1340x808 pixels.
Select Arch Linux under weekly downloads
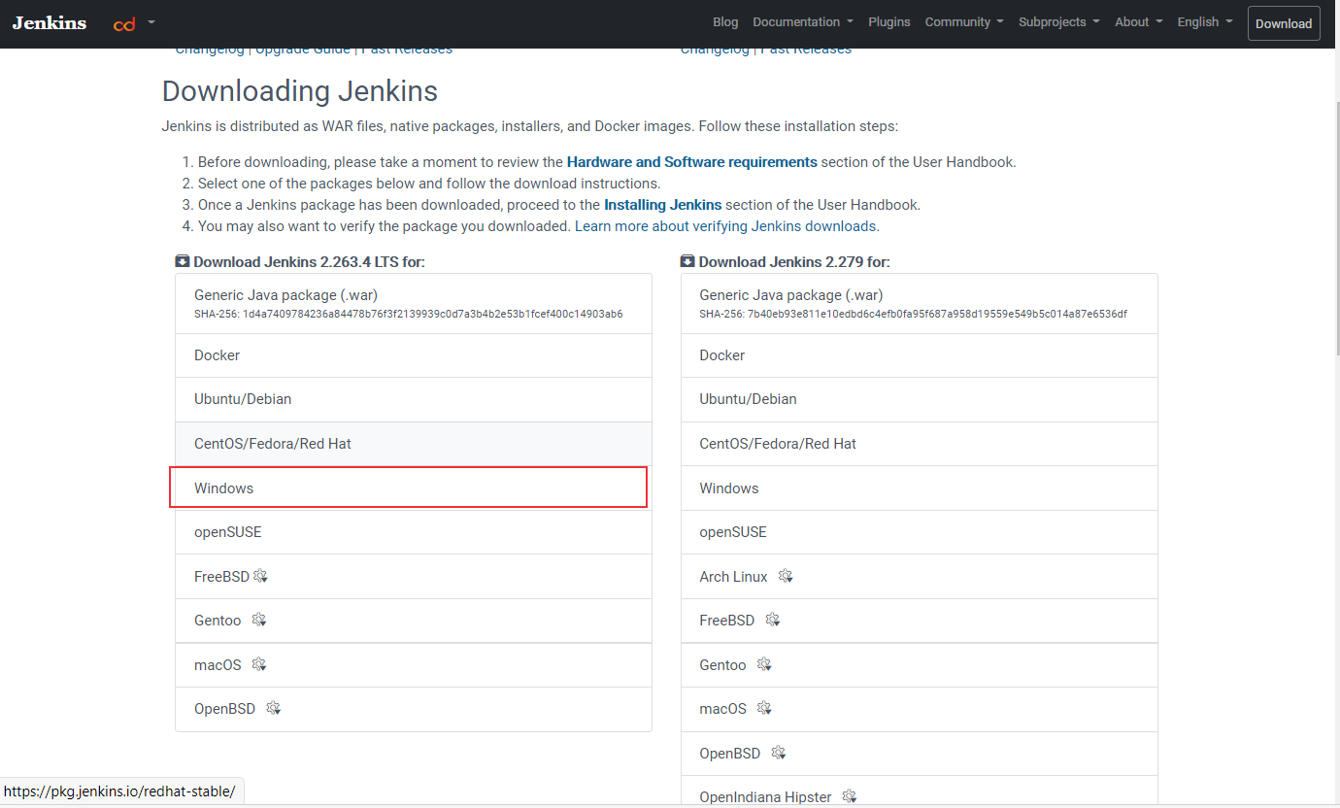[920, 576]
